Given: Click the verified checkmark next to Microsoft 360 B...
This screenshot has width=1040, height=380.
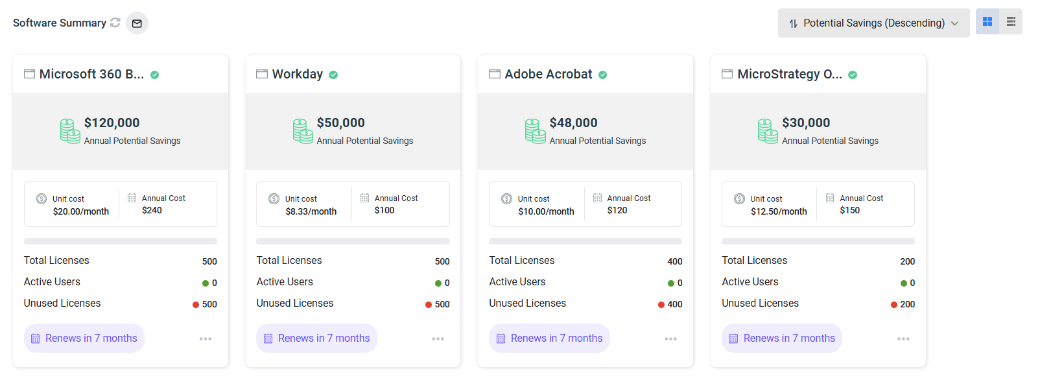Looking at the screenshot, I should pyautogui.click(x=155, y=75).
